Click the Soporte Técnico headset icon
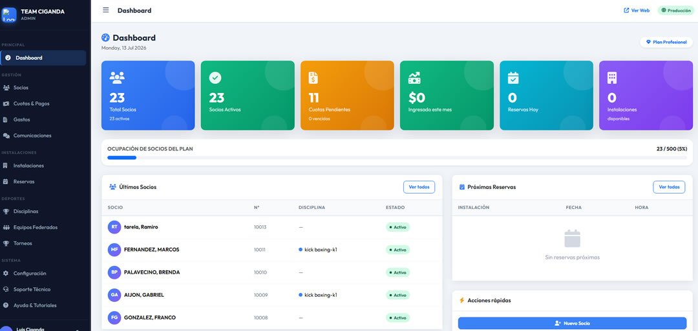 tap(6, 289)
